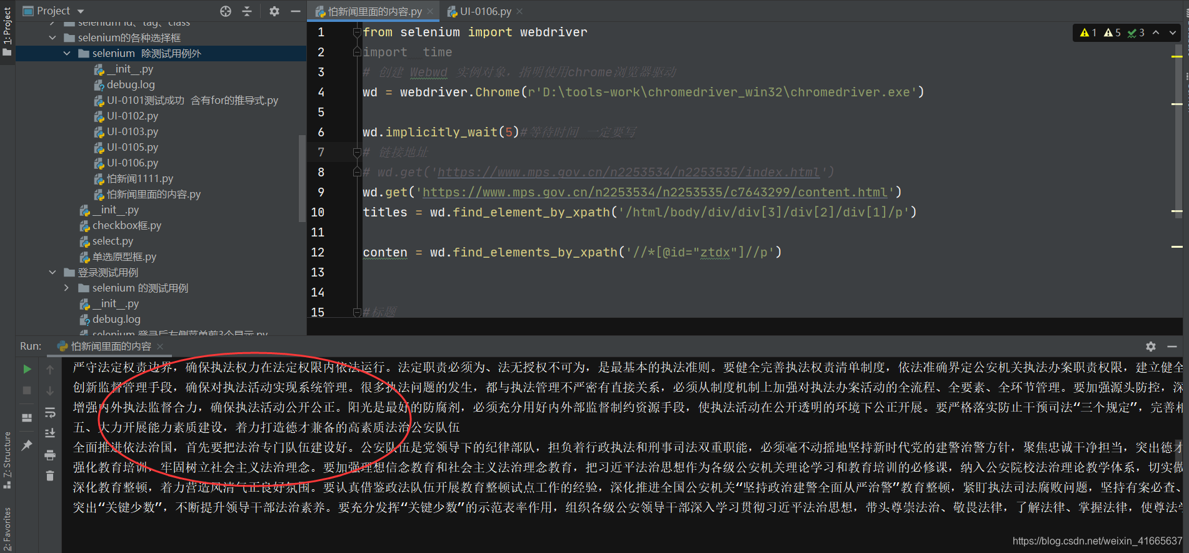Select UI-0102.py in project tree

click(132, 116)
